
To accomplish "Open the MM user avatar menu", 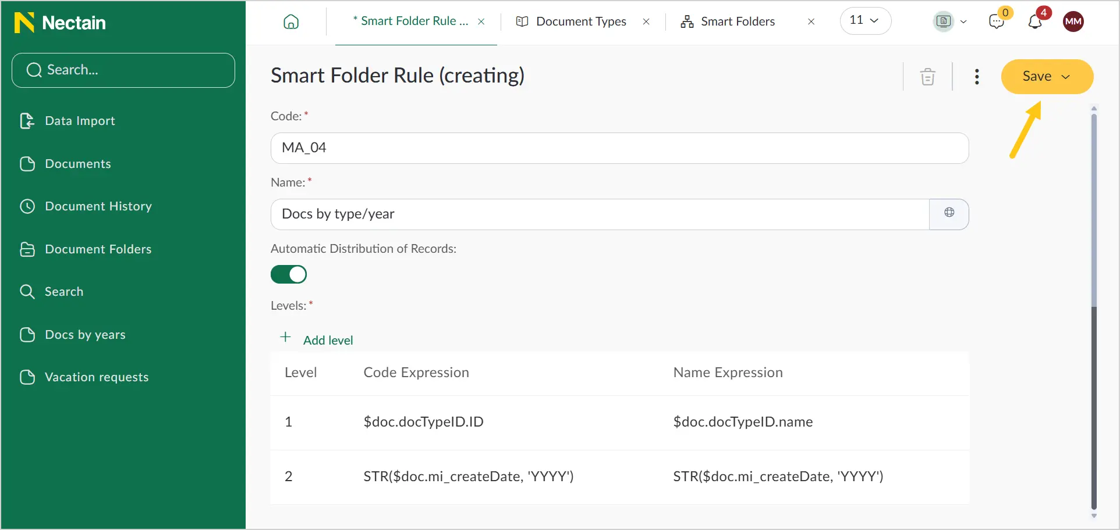I will (1073, 22).
